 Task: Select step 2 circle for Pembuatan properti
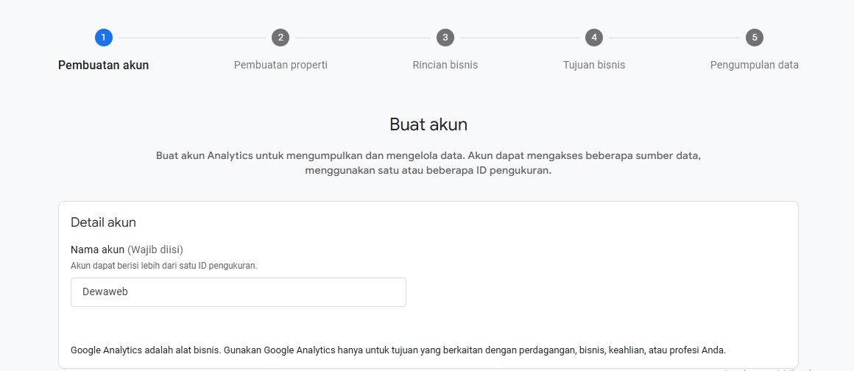click(280, 38)
